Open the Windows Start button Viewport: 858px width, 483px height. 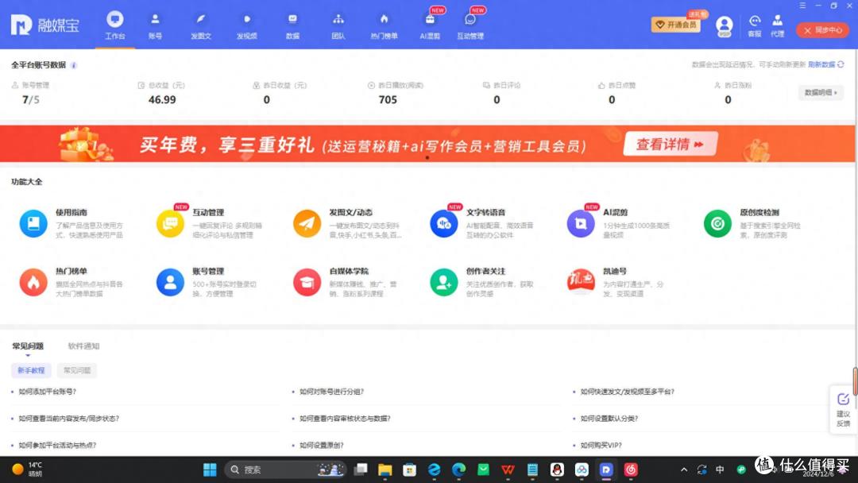pyautogui.click(x=210, y=469)
